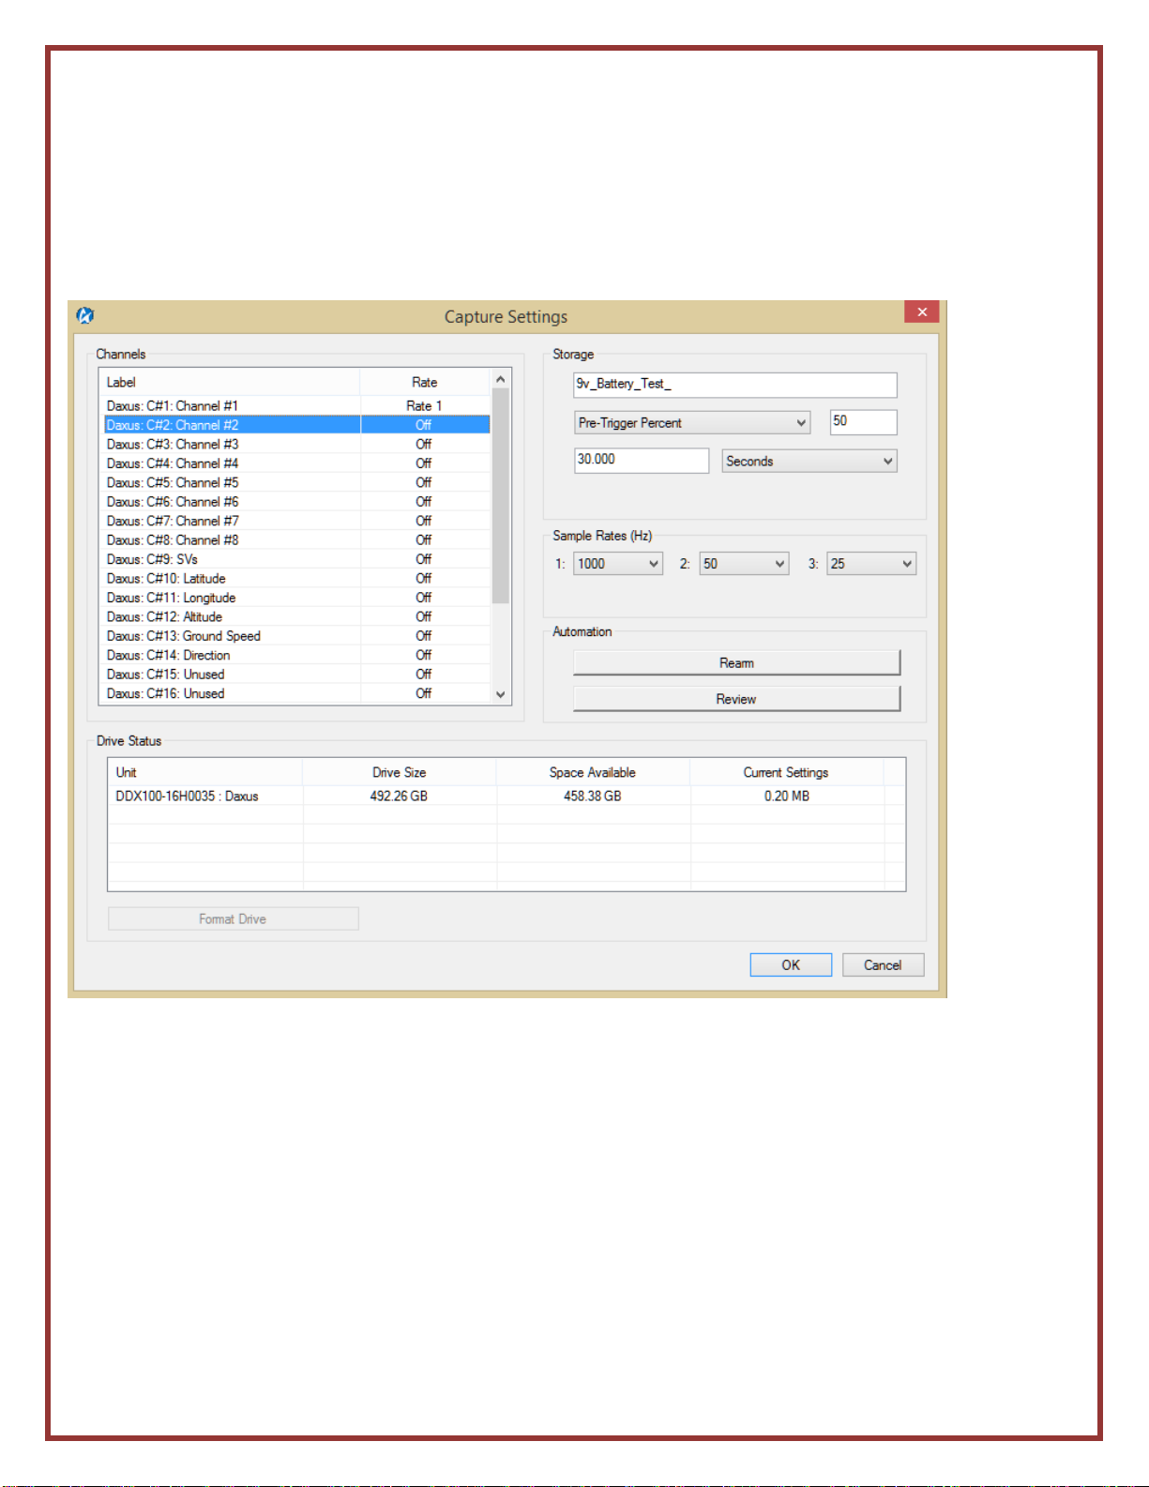The width and height of the screenshot is (1149, 1487).
Task: Click the Space Available column header
Action: (593, 772)
